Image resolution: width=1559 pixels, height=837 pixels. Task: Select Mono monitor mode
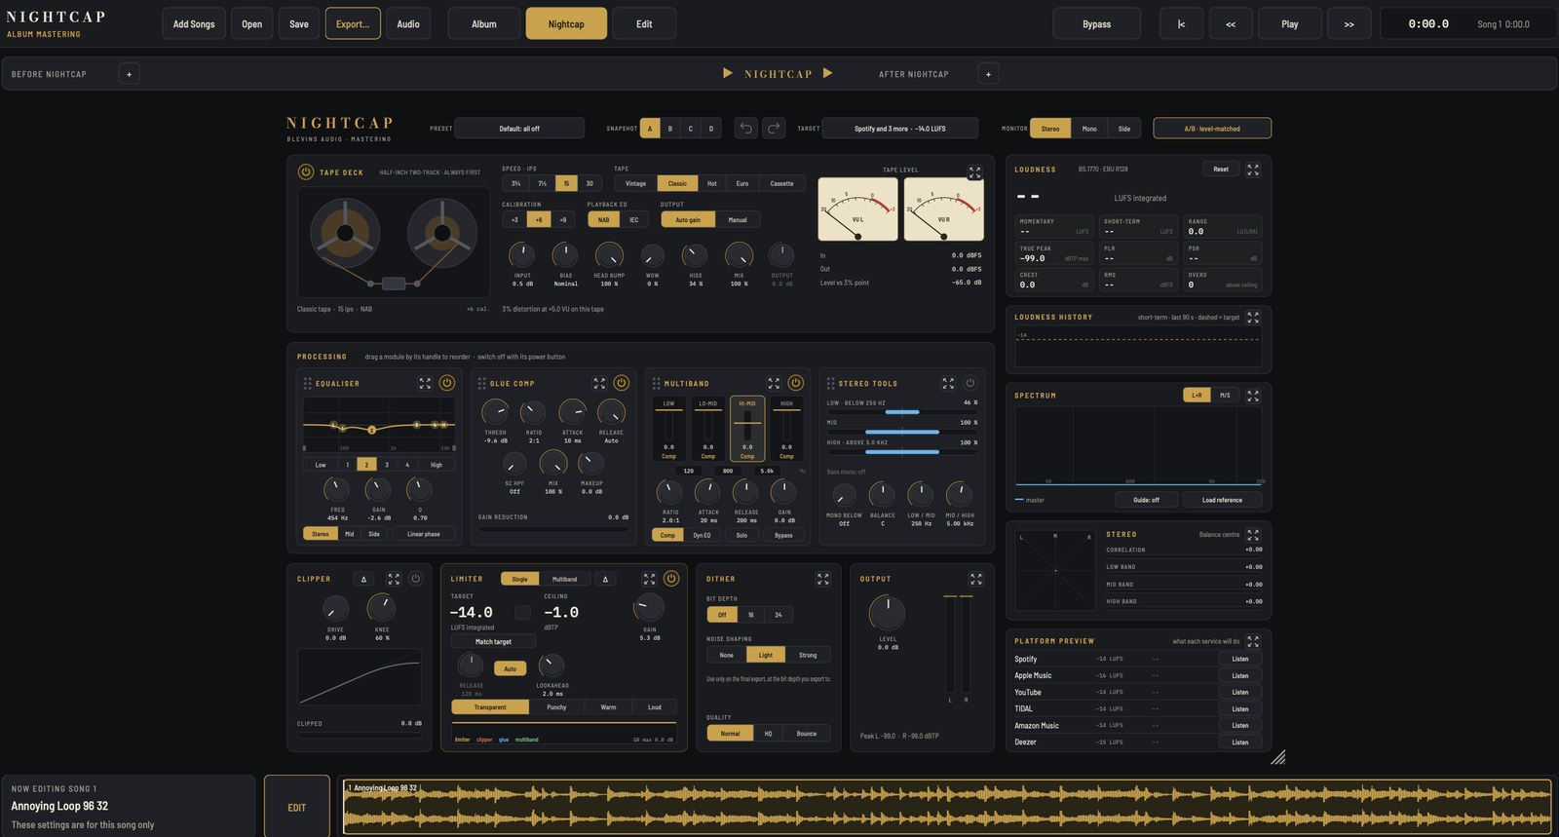click(x=1089, y=129)
